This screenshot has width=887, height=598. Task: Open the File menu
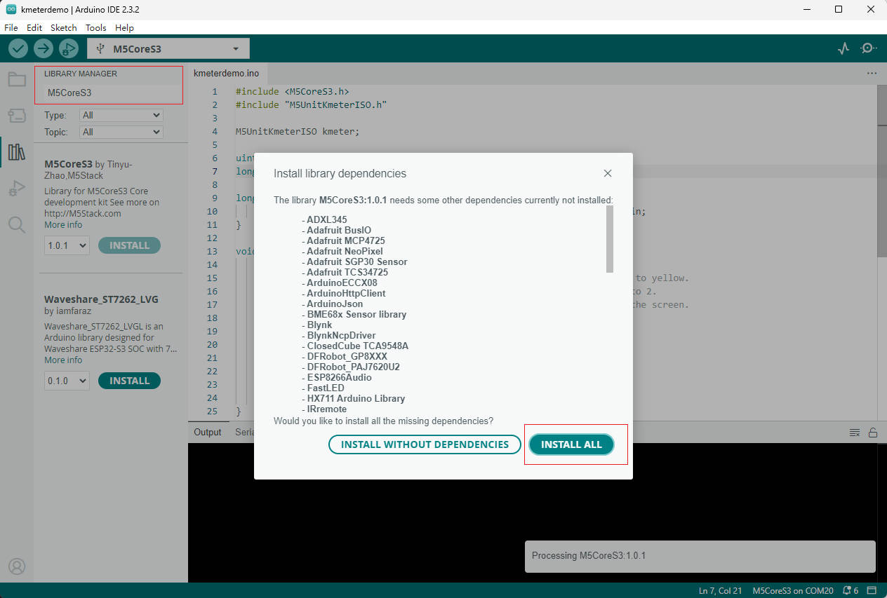(11, 27)
